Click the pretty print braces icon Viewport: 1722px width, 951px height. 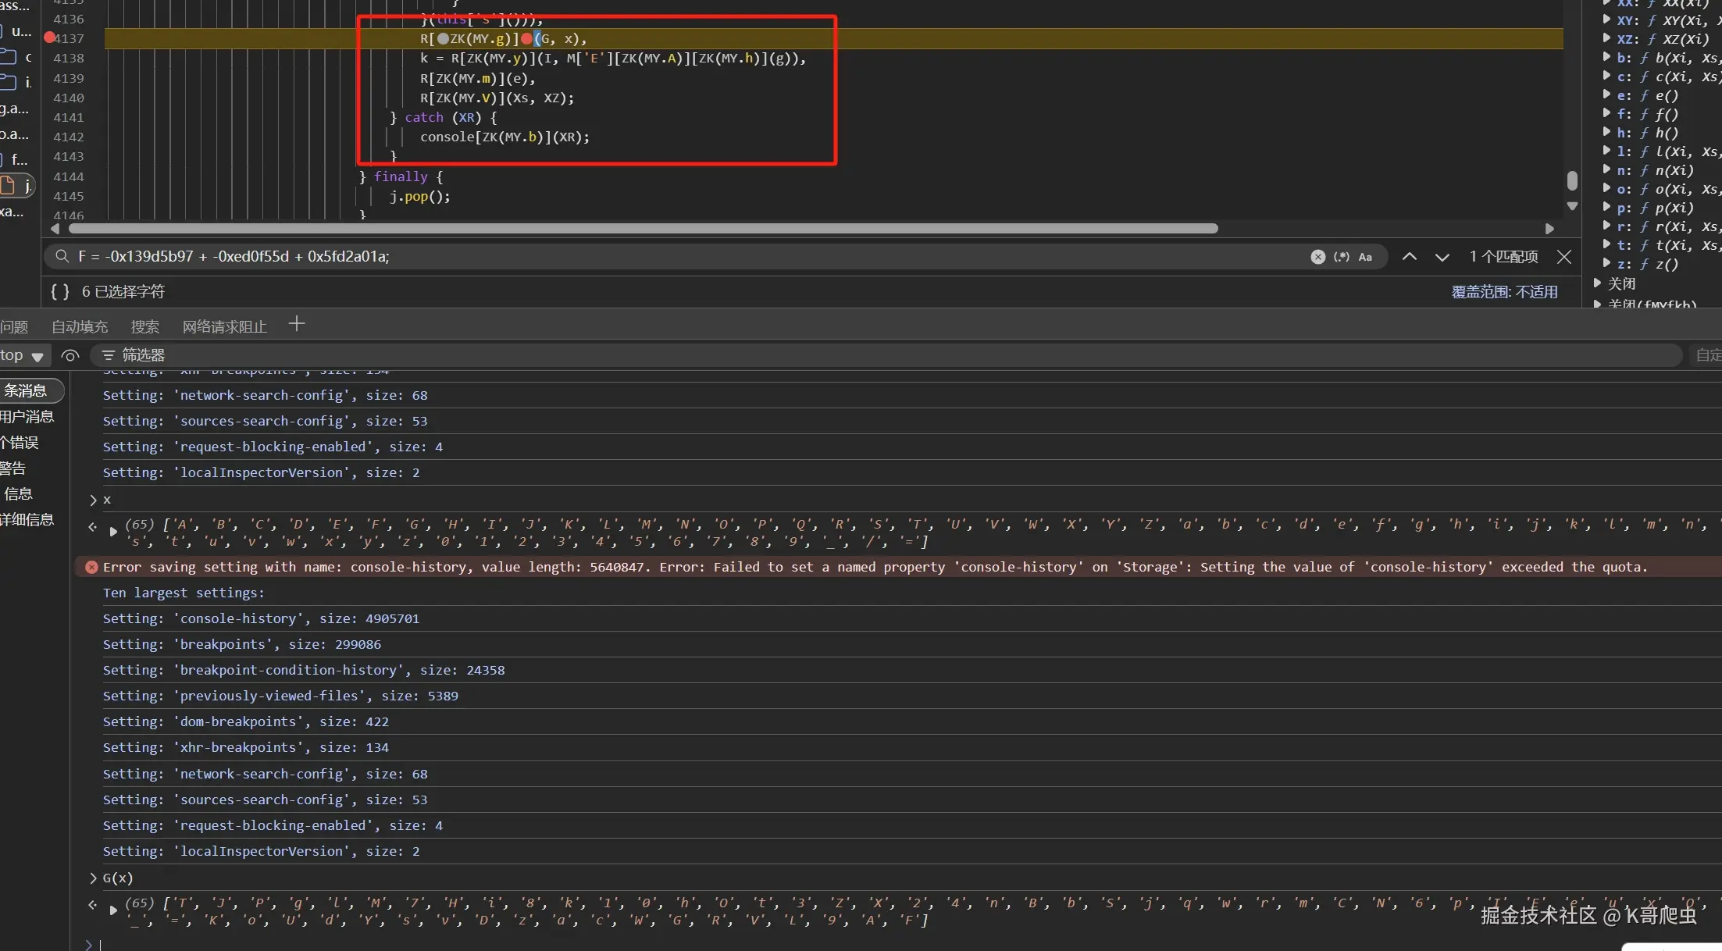[60, 292]
